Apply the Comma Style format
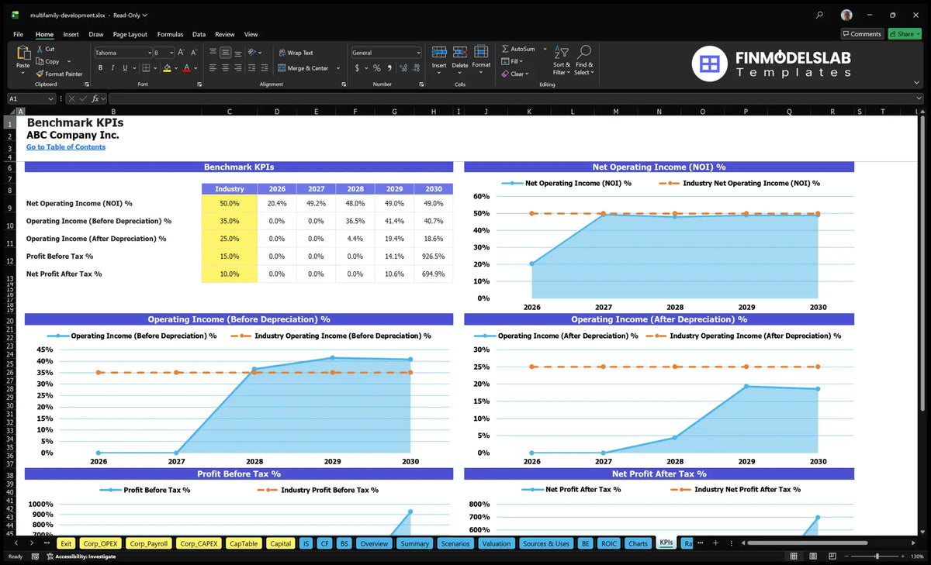The image size is (931, 565). coord(389,68)
